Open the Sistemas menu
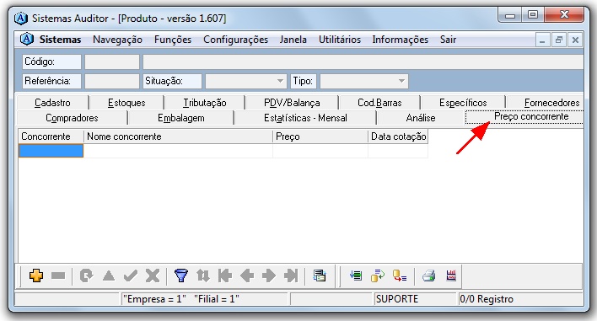This screenshot has height=321, width=597. [x=60, y=40]
